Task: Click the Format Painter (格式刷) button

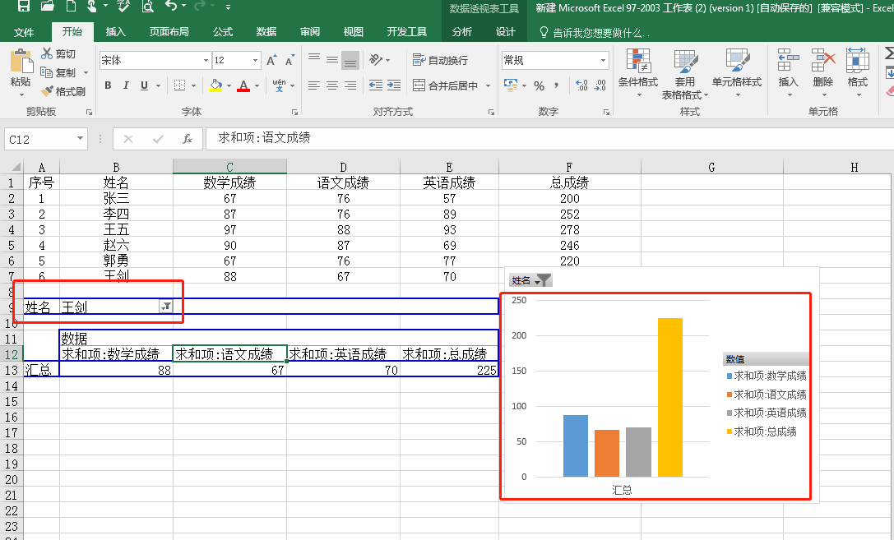Action: click(x=63, y=91)
